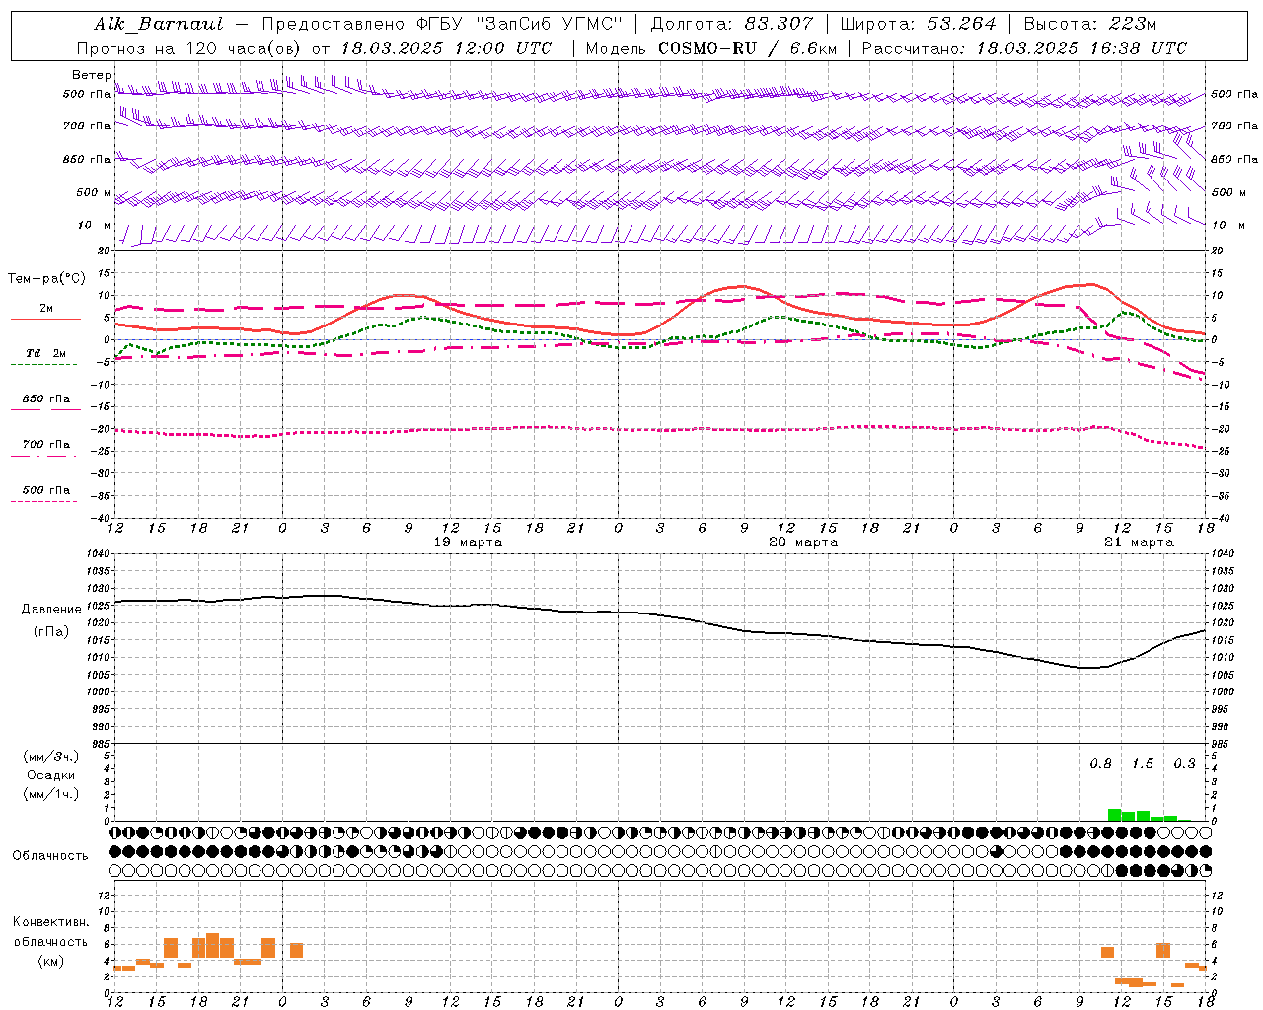Image resolution: width=1263 pixels, height=1010 pixels.
Task: Click the Конвективн. label
Action: (51, 922)
